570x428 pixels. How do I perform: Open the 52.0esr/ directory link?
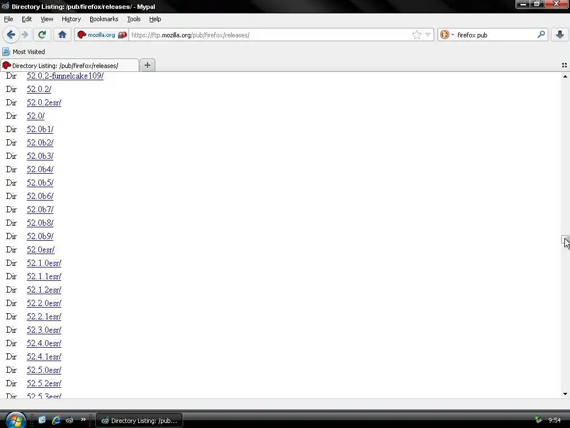point(41,250)
